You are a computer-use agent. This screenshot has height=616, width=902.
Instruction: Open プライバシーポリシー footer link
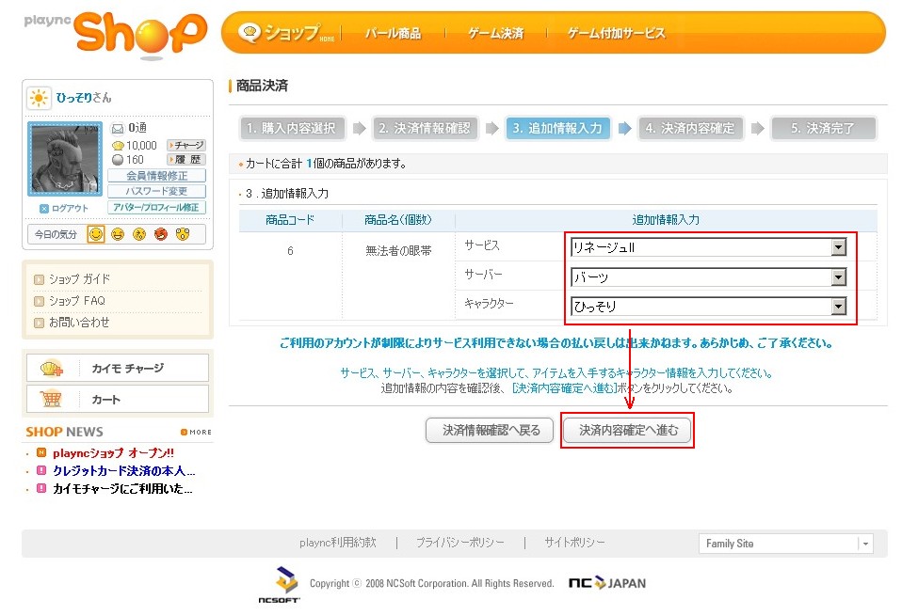[460, 543]
